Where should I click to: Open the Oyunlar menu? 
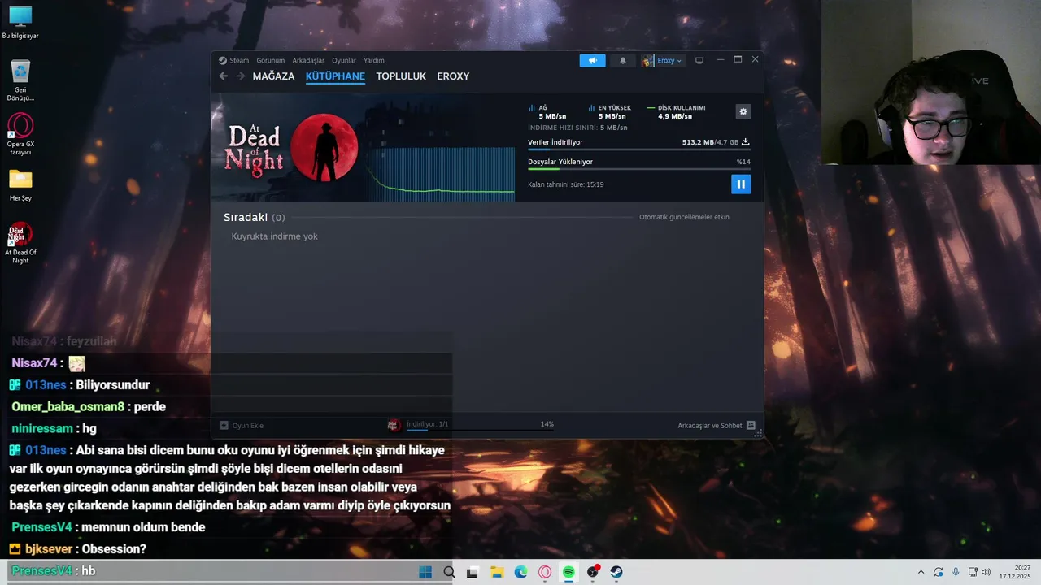click(344, 60)
